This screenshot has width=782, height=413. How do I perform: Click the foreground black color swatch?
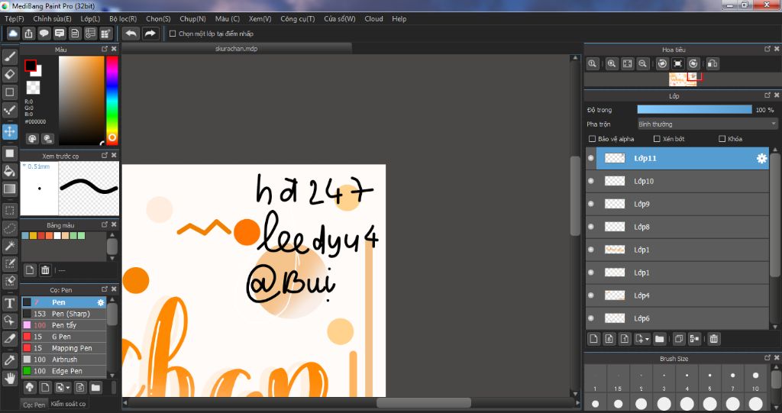[31, 66]
